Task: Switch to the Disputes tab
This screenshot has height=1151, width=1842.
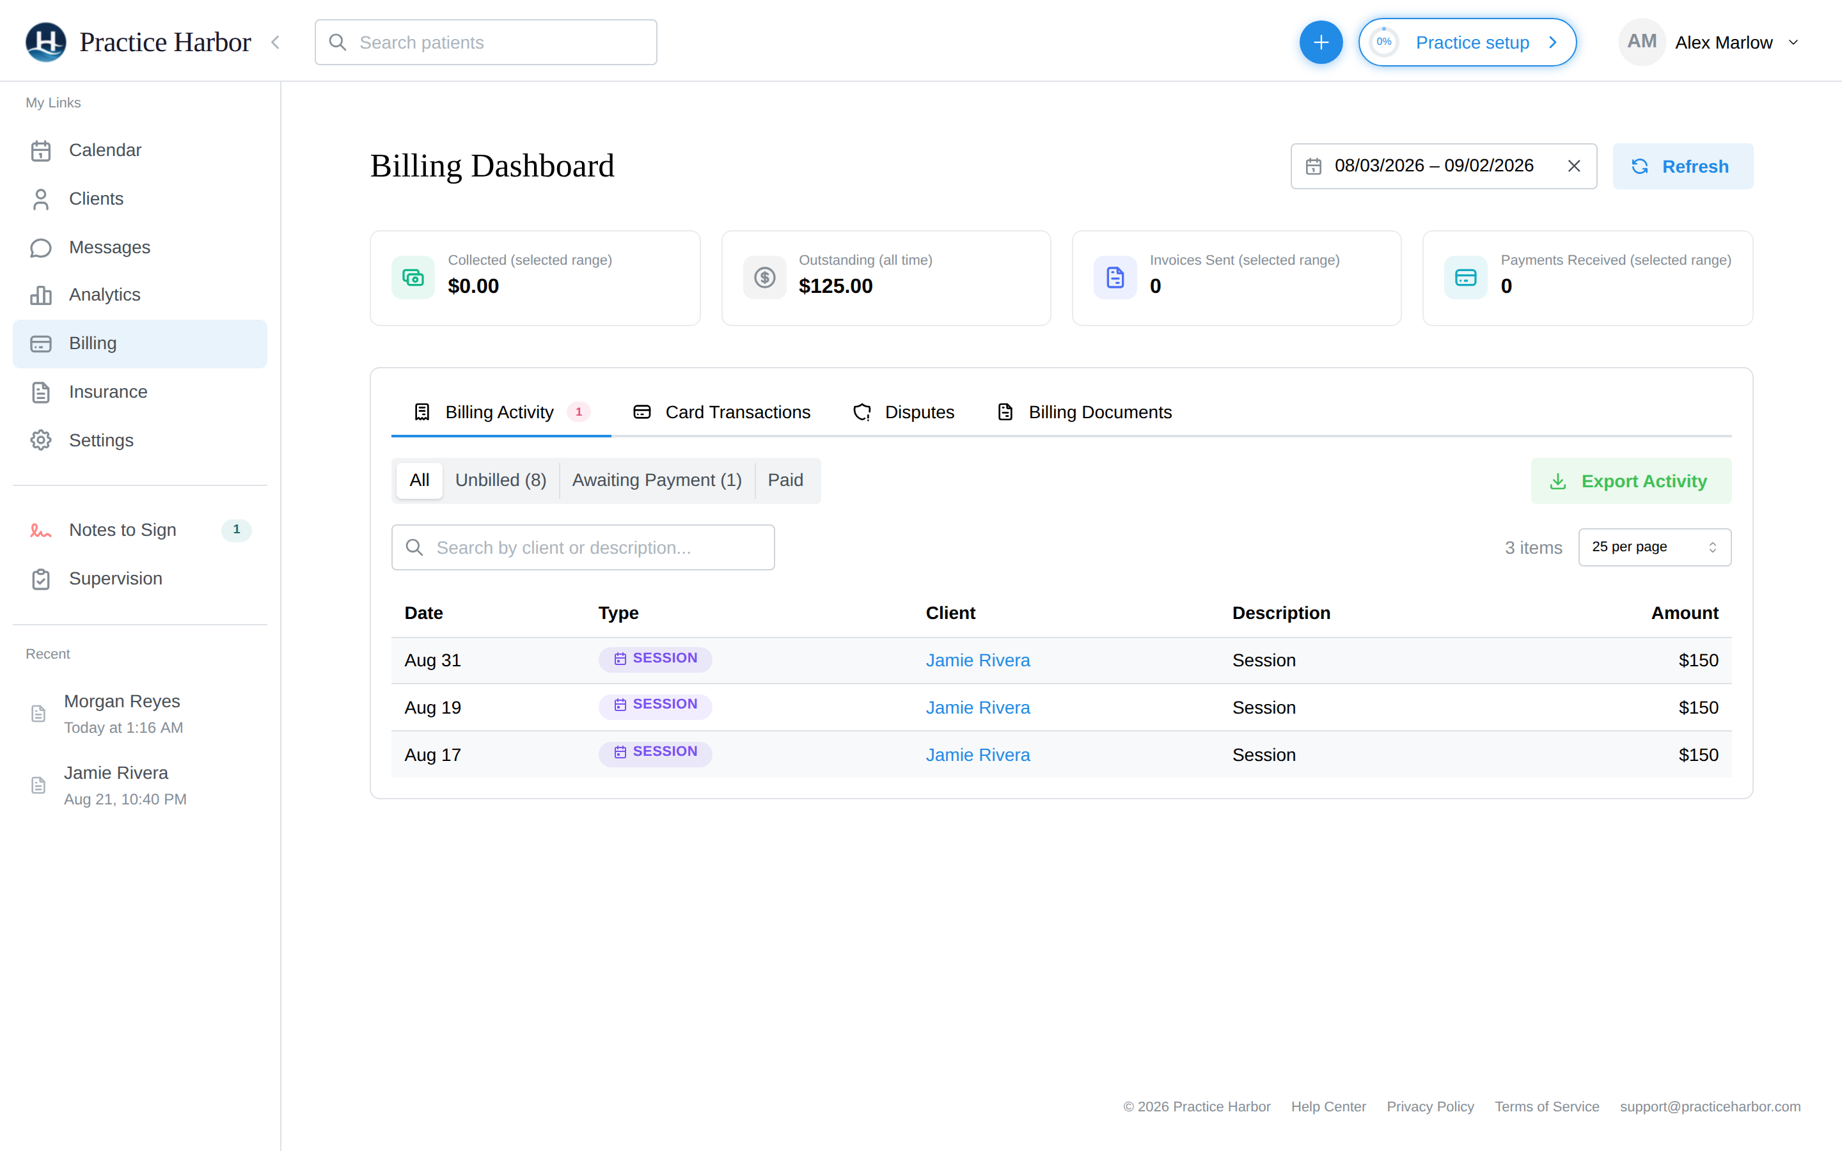Action: pos(904,412)
